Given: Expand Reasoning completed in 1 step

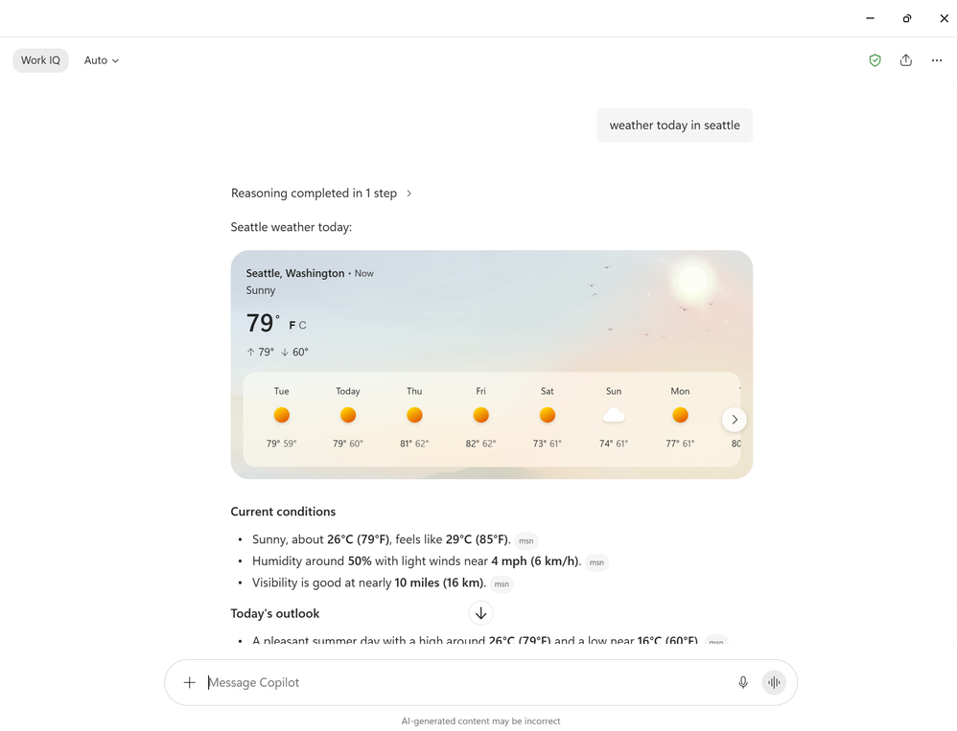Looking at the screenshot, I should click(x=321, y=194).
